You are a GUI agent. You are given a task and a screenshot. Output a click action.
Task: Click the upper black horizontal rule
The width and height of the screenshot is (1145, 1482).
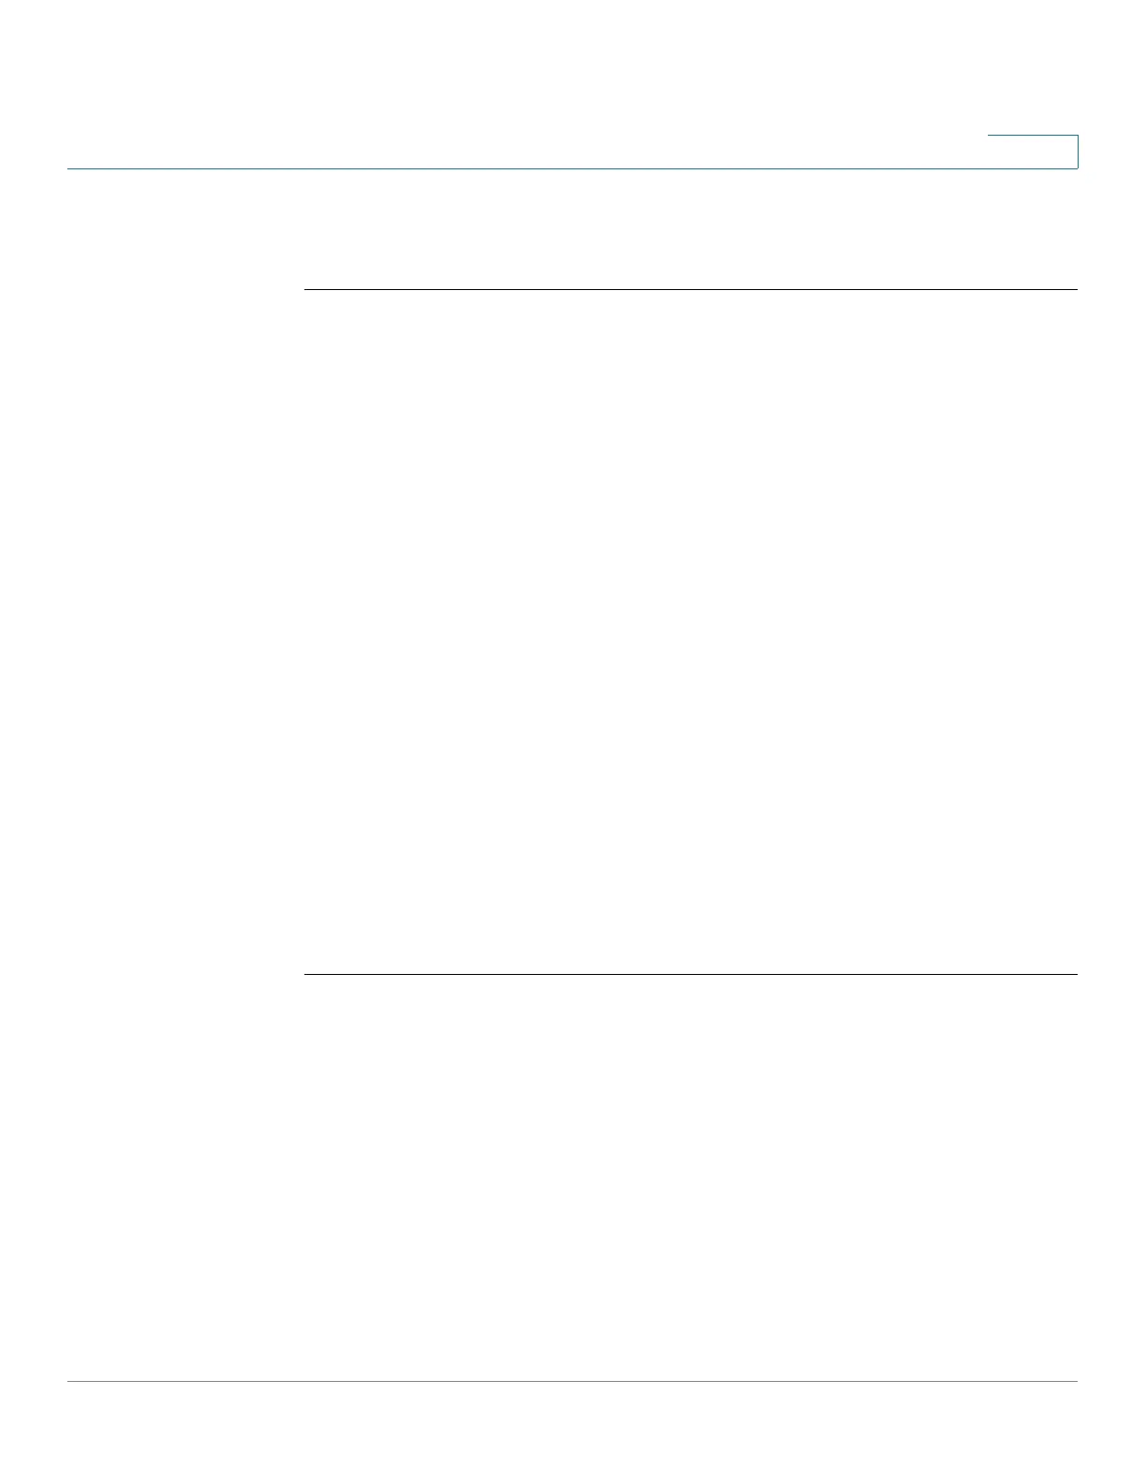(690, 289)
